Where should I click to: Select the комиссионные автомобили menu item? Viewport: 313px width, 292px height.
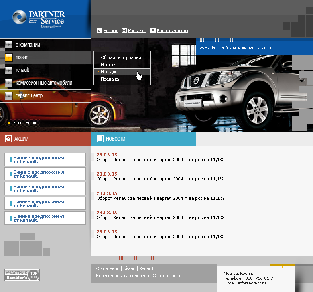45,83
